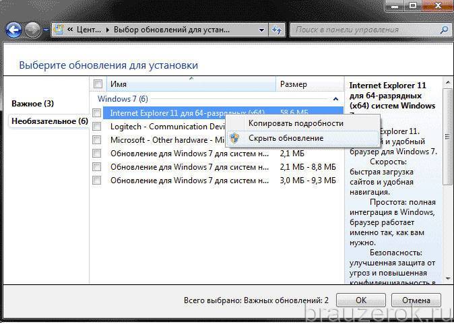Click the '2,1 МБ - 8,8 МБ' size cell
This screenshot has width=454, height=324.
click(308, 167)
